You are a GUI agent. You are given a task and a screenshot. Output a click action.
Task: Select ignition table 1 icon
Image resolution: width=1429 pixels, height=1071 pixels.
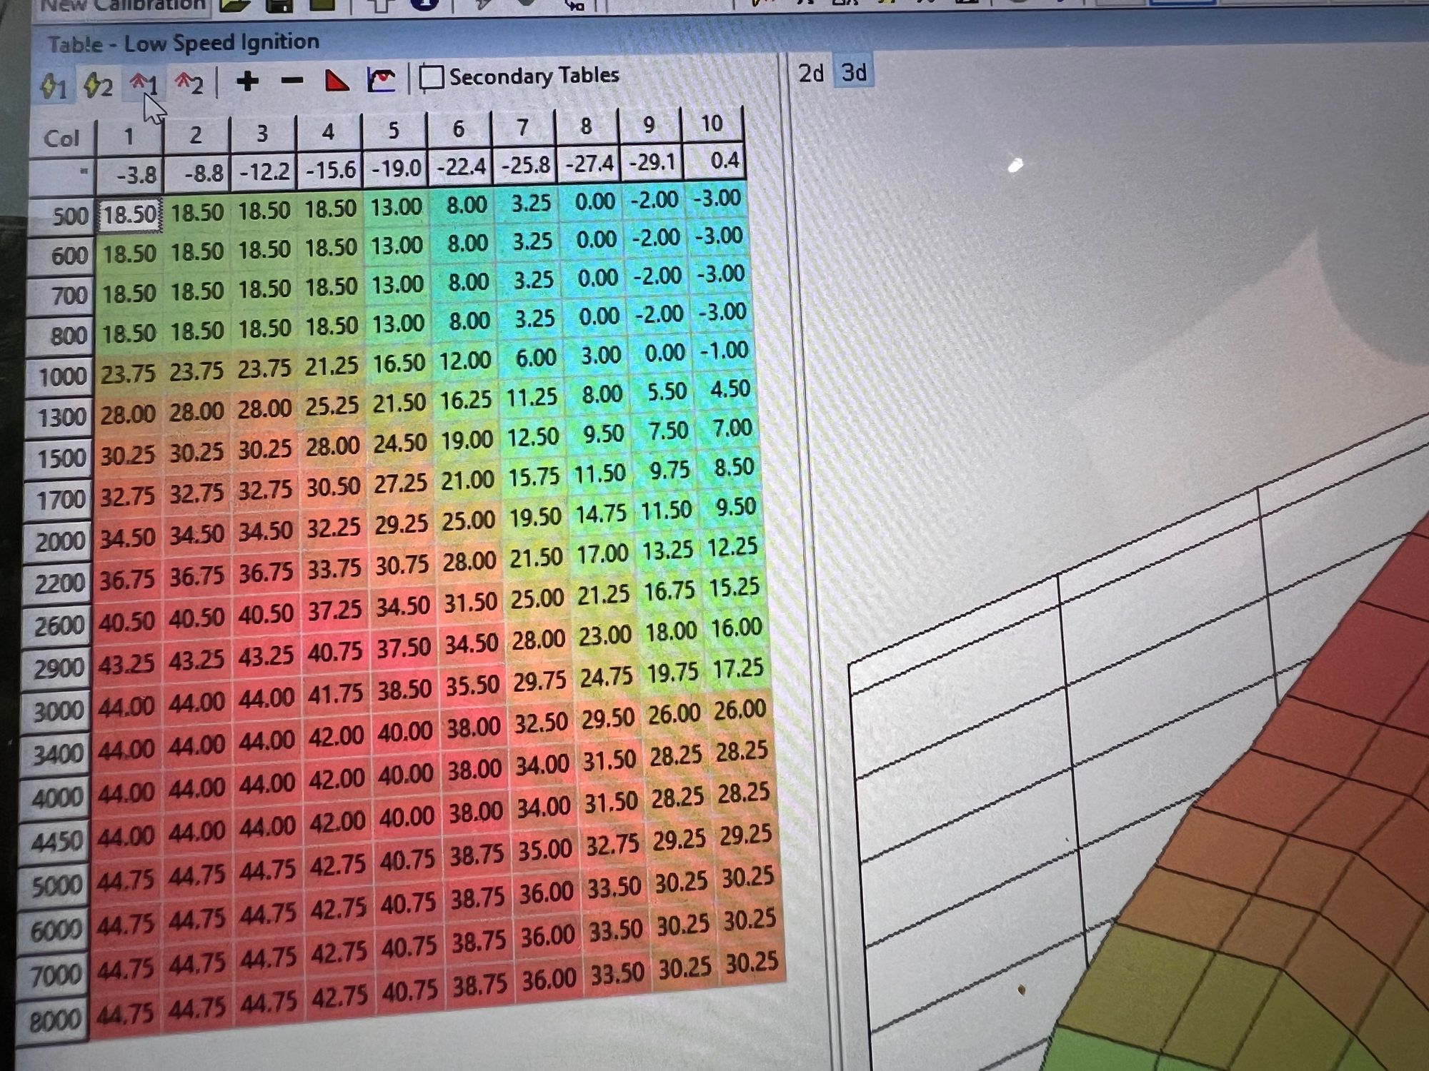144,84
